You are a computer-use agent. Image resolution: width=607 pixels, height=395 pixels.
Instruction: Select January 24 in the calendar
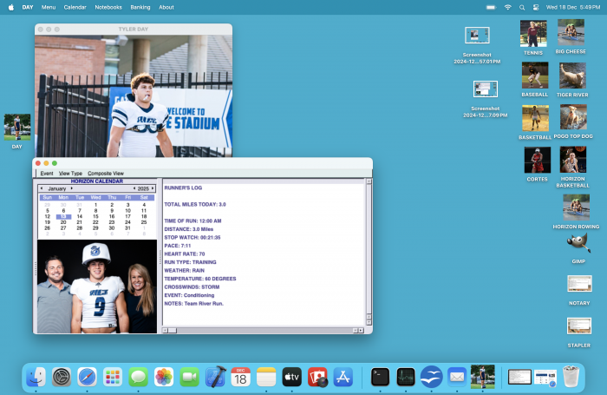[128, 222]
